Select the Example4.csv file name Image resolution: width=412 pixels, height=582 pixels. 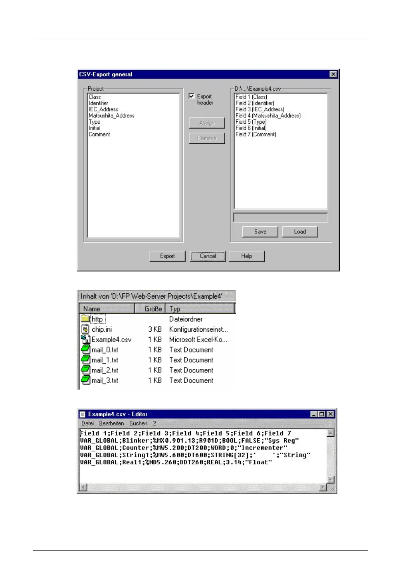pyautogui.click(x=111, y=340)
